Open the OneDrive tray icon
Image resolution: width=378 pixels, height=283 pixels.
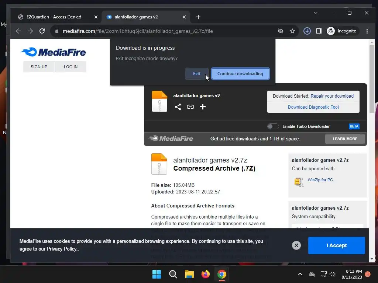click(312, 274)
